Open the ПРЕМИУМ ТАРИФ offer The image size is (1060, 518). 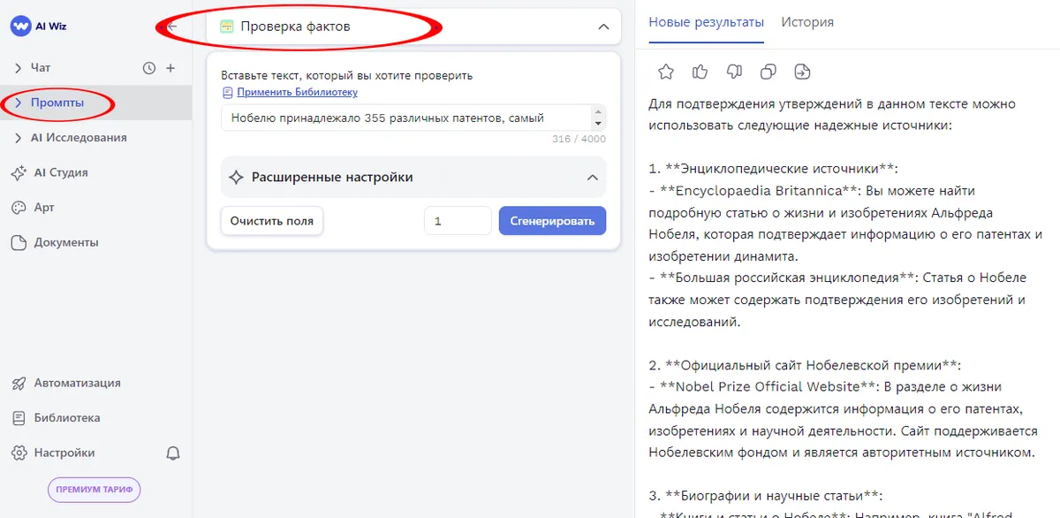coord(94,489)
